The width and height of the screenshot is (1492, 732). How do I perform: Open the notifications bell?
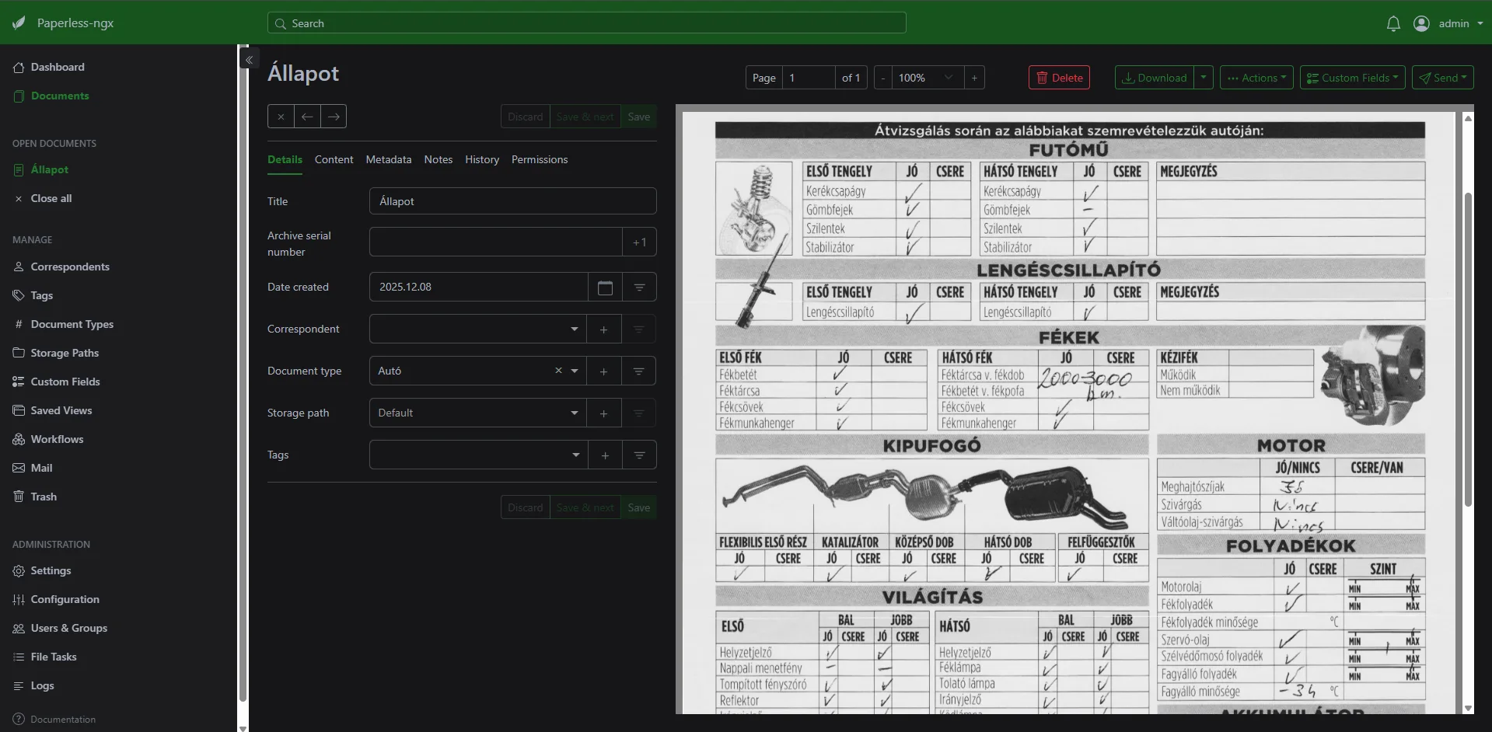(1393, 23)
